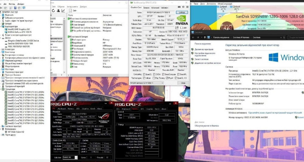Switch to the Sensors tab in GPU-Z
This screenshot has width=304, height=162.
146,8
